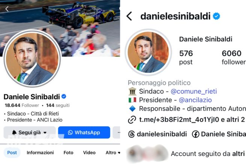The width and height of the screenshot is (246, 164).
Task: Switch to the Informazioni tab
Action: pyautogui.click(x=40, y=153)
